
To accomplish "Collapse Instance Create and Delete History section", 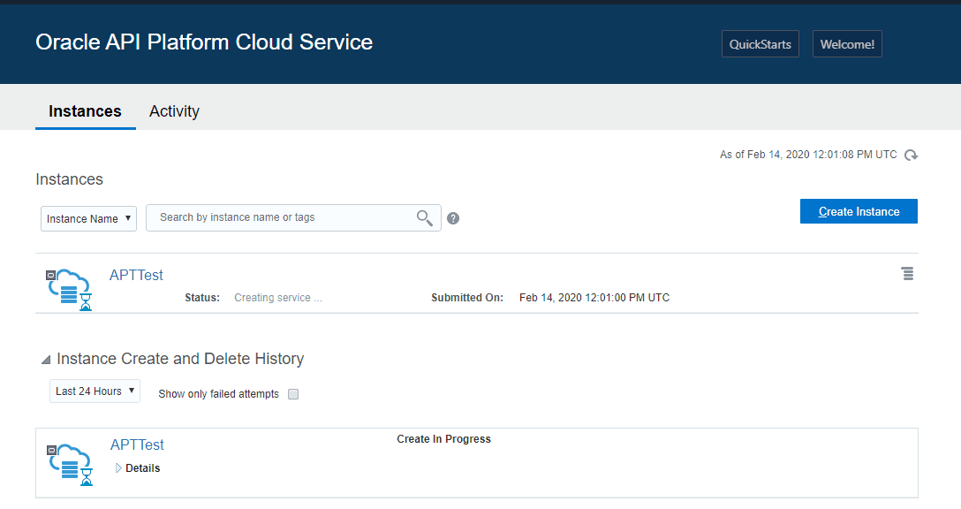I will pyautogui.click(x=46, y=360).
